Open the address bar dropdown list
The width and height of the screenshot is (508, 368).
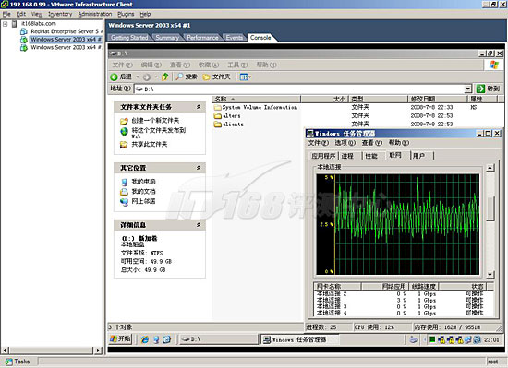point(467,89)
